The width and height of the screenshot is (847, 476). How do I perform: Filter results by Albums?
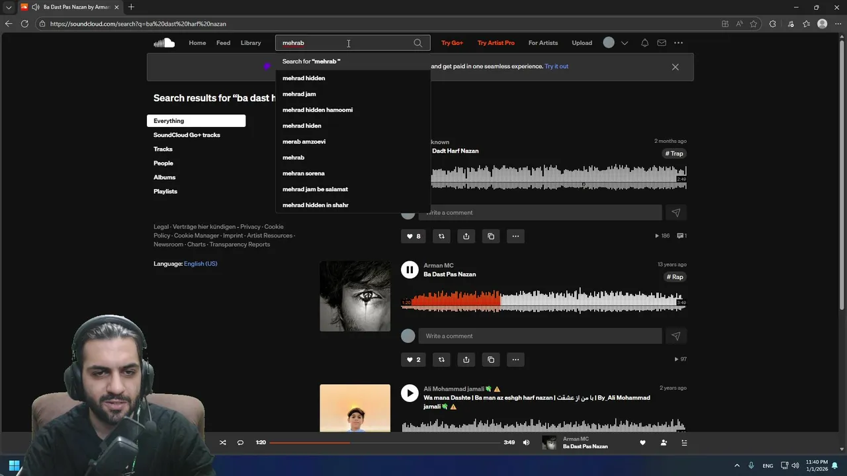click(164, 177)
